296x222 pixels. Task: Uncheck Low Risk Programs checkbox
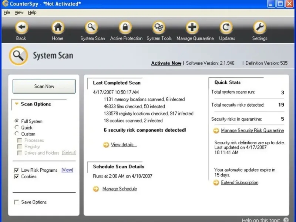[17, 170]
